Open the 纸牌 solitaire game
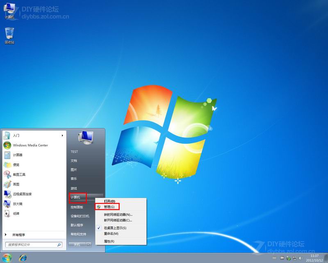 click(34, 214)
